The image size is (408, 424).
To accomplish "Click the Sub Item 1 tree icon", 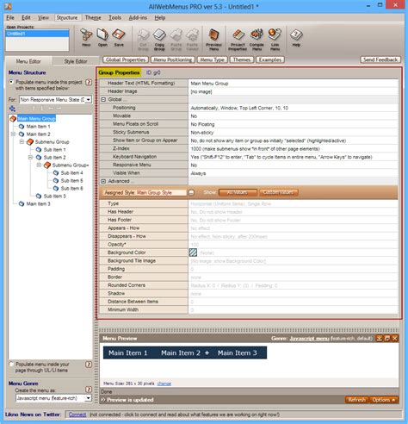I will pyautogui.click(x=39, y=150).
